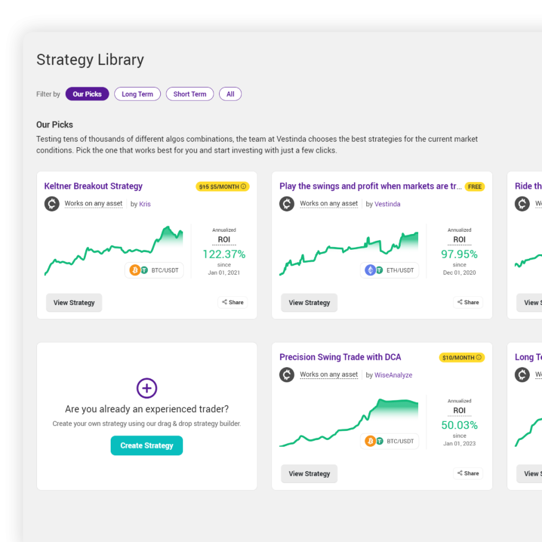
Task: Open the Keltner Breakout Strategy via View Strategy
Action: click(74, 302)
